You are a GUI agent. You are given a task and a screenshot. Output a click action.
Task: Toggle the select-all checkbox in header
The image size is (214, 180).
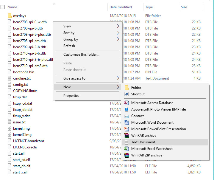pyautogui.click(x=3, y=7)
